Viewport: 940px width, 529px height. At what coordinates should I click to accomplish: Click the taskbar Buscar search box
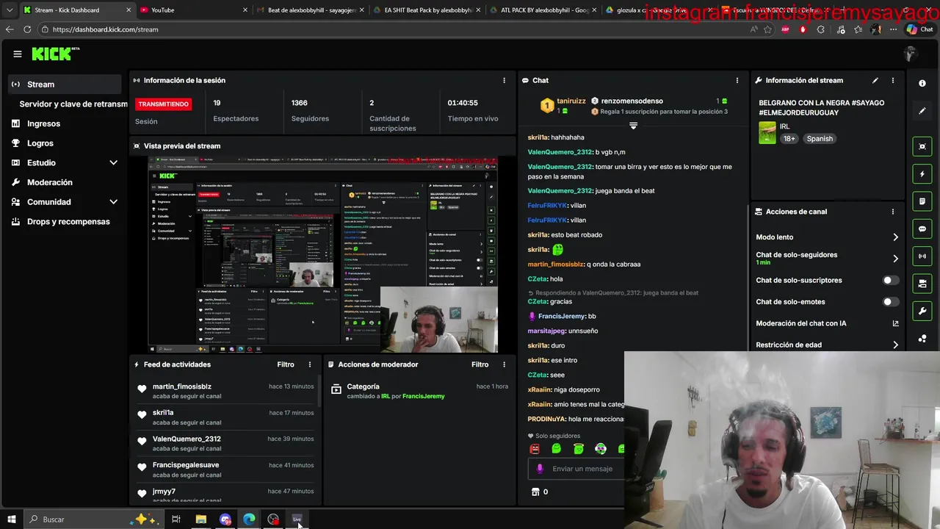(93, 519)
